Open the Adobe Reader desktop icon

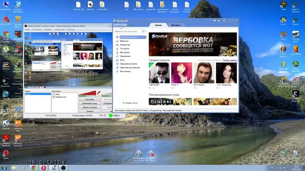tap(6, 141)
